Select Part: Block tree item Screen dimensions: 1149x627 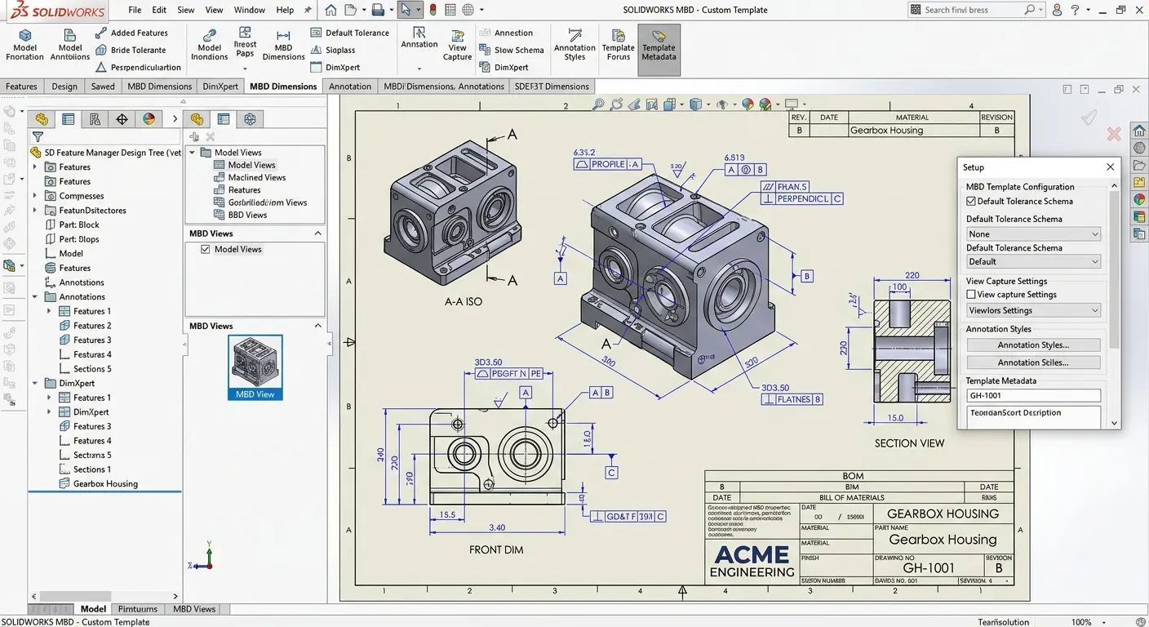[72, 225]
